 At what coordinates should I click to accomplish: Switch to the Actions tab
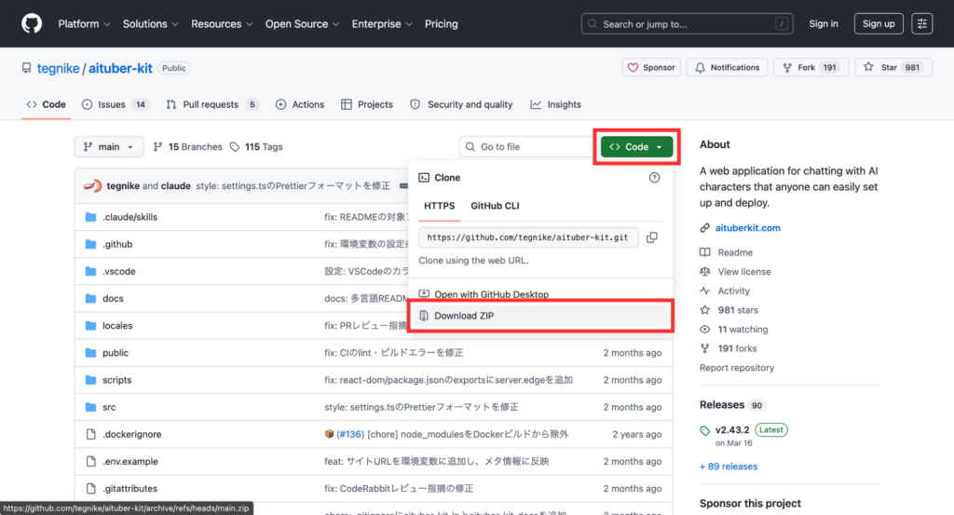coord(300,104)
